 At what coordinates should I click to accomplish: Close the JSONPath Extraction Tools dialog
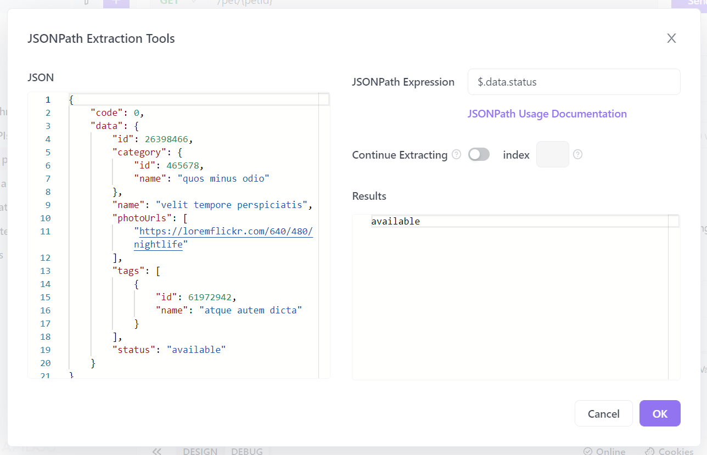[x=671, y=38]
